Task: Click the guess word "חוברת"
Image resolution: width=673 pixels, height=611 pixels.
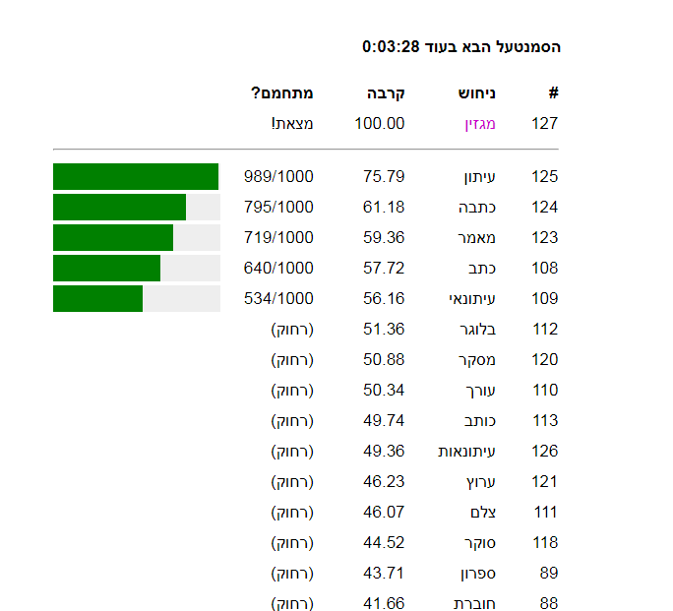Action: 474,604
